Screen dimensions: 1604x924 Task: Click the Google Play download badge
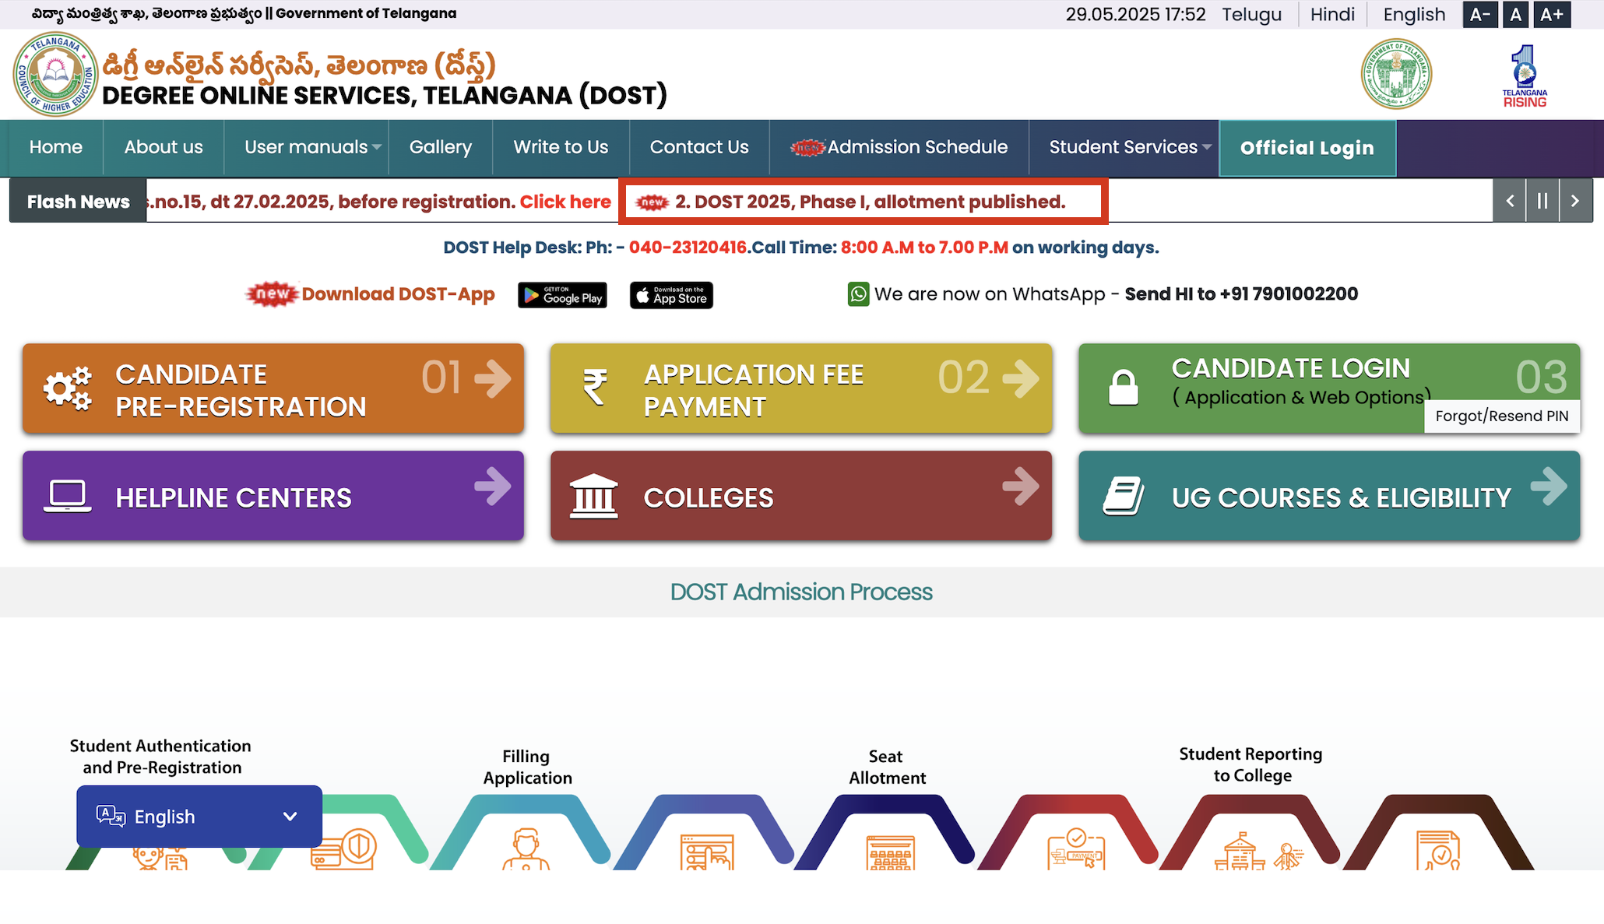(x=562, y=295)
